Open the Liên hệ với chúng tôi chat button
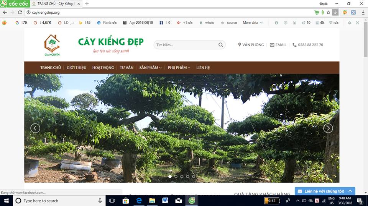The height and width of the screenshot is (206, 368). pos(325,191)
